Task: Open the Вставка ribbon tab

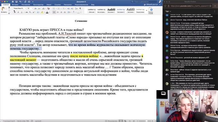Action: 15,4
